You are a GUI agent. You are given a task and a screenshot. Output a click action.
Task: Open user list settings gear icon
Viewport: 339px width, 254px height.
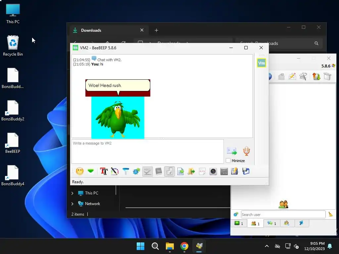236,214
